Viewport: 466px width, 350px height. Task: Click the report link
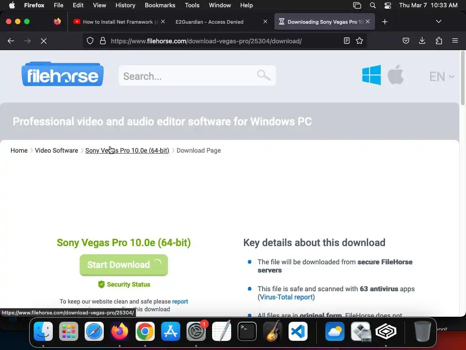click(x=180, y=302)
